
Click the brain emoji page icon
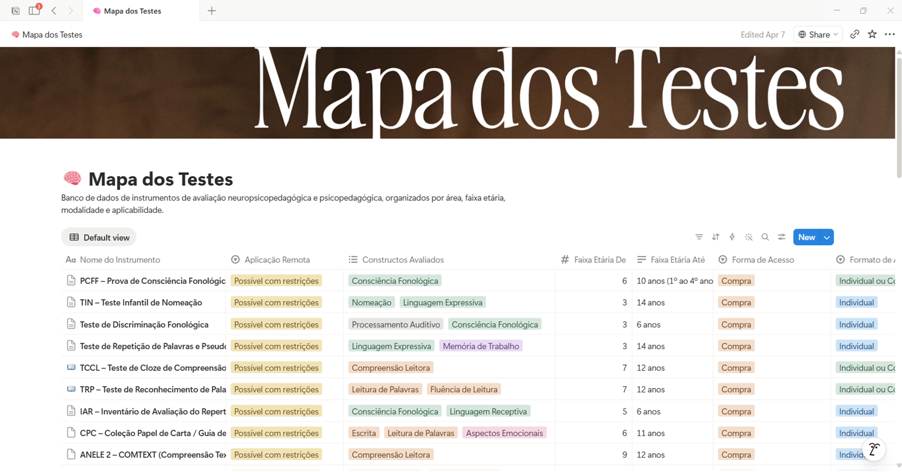click(x=72, y=178)
